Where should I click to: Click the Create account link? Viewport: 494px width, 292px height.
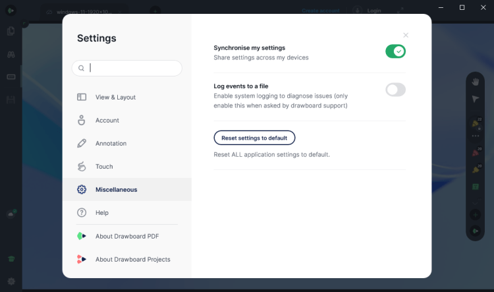(322, 11)
